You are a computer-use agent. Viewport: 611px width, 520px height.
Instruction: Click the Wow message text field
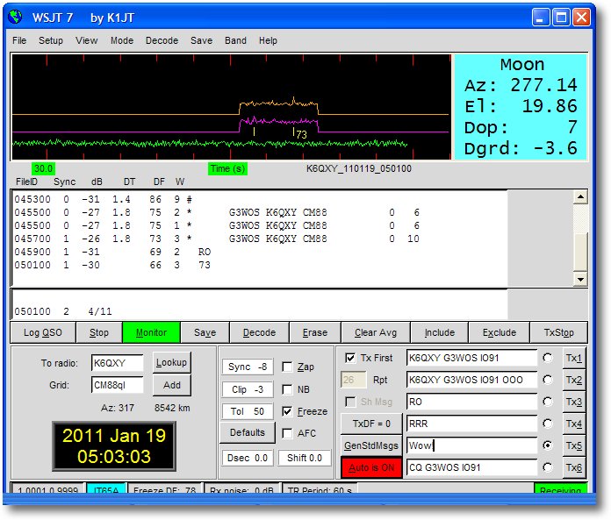click(x=471, y=445)
